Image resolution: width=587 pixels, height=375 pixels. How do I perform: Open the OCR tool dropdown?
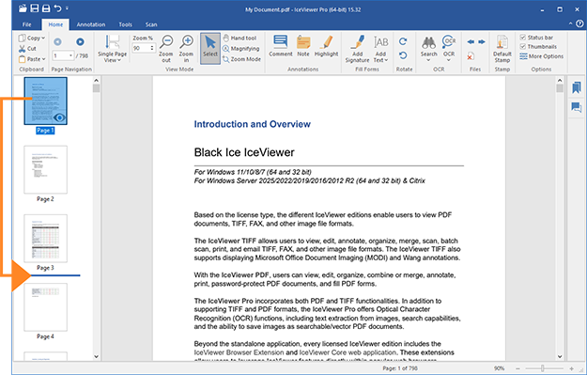point(449,49)
